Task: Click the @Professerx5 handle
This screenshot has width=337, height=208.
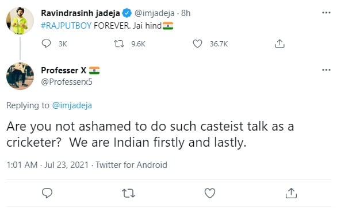Action: pos(67,82)
